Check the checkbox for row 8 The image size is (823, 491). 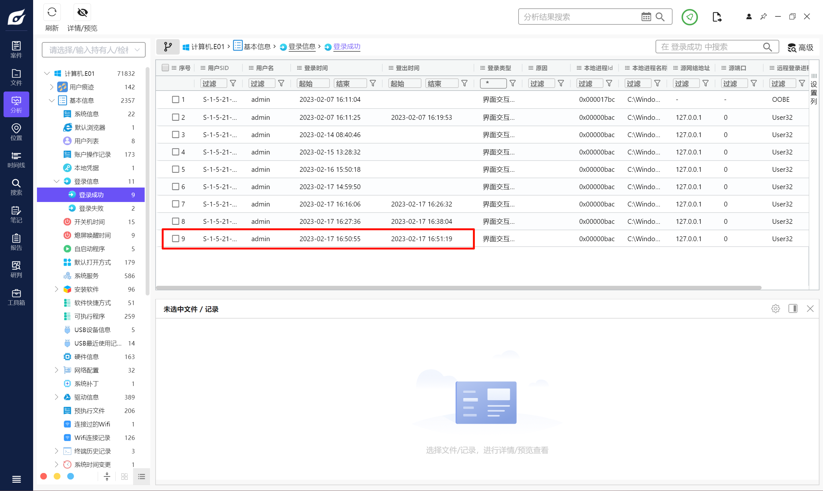click(176, 221)
